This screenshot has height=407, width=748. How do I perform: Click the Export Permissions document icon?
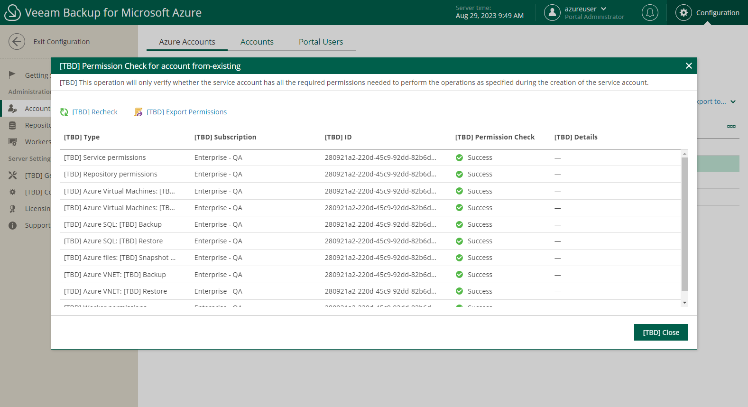point(139,112)
